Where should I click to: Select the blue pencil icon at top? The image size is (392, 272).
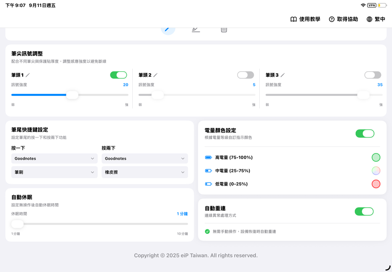tap(168, 30)
